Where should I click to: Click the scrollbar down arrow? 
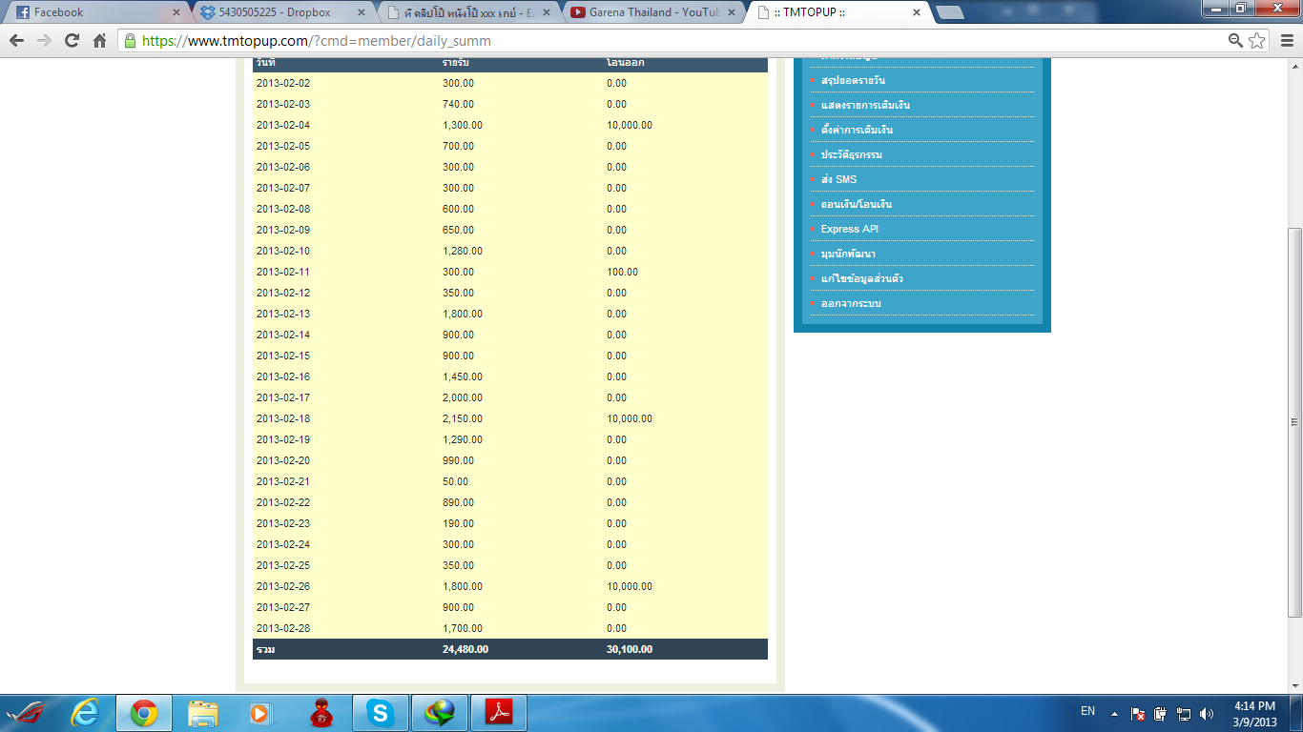coord(1294,686)
